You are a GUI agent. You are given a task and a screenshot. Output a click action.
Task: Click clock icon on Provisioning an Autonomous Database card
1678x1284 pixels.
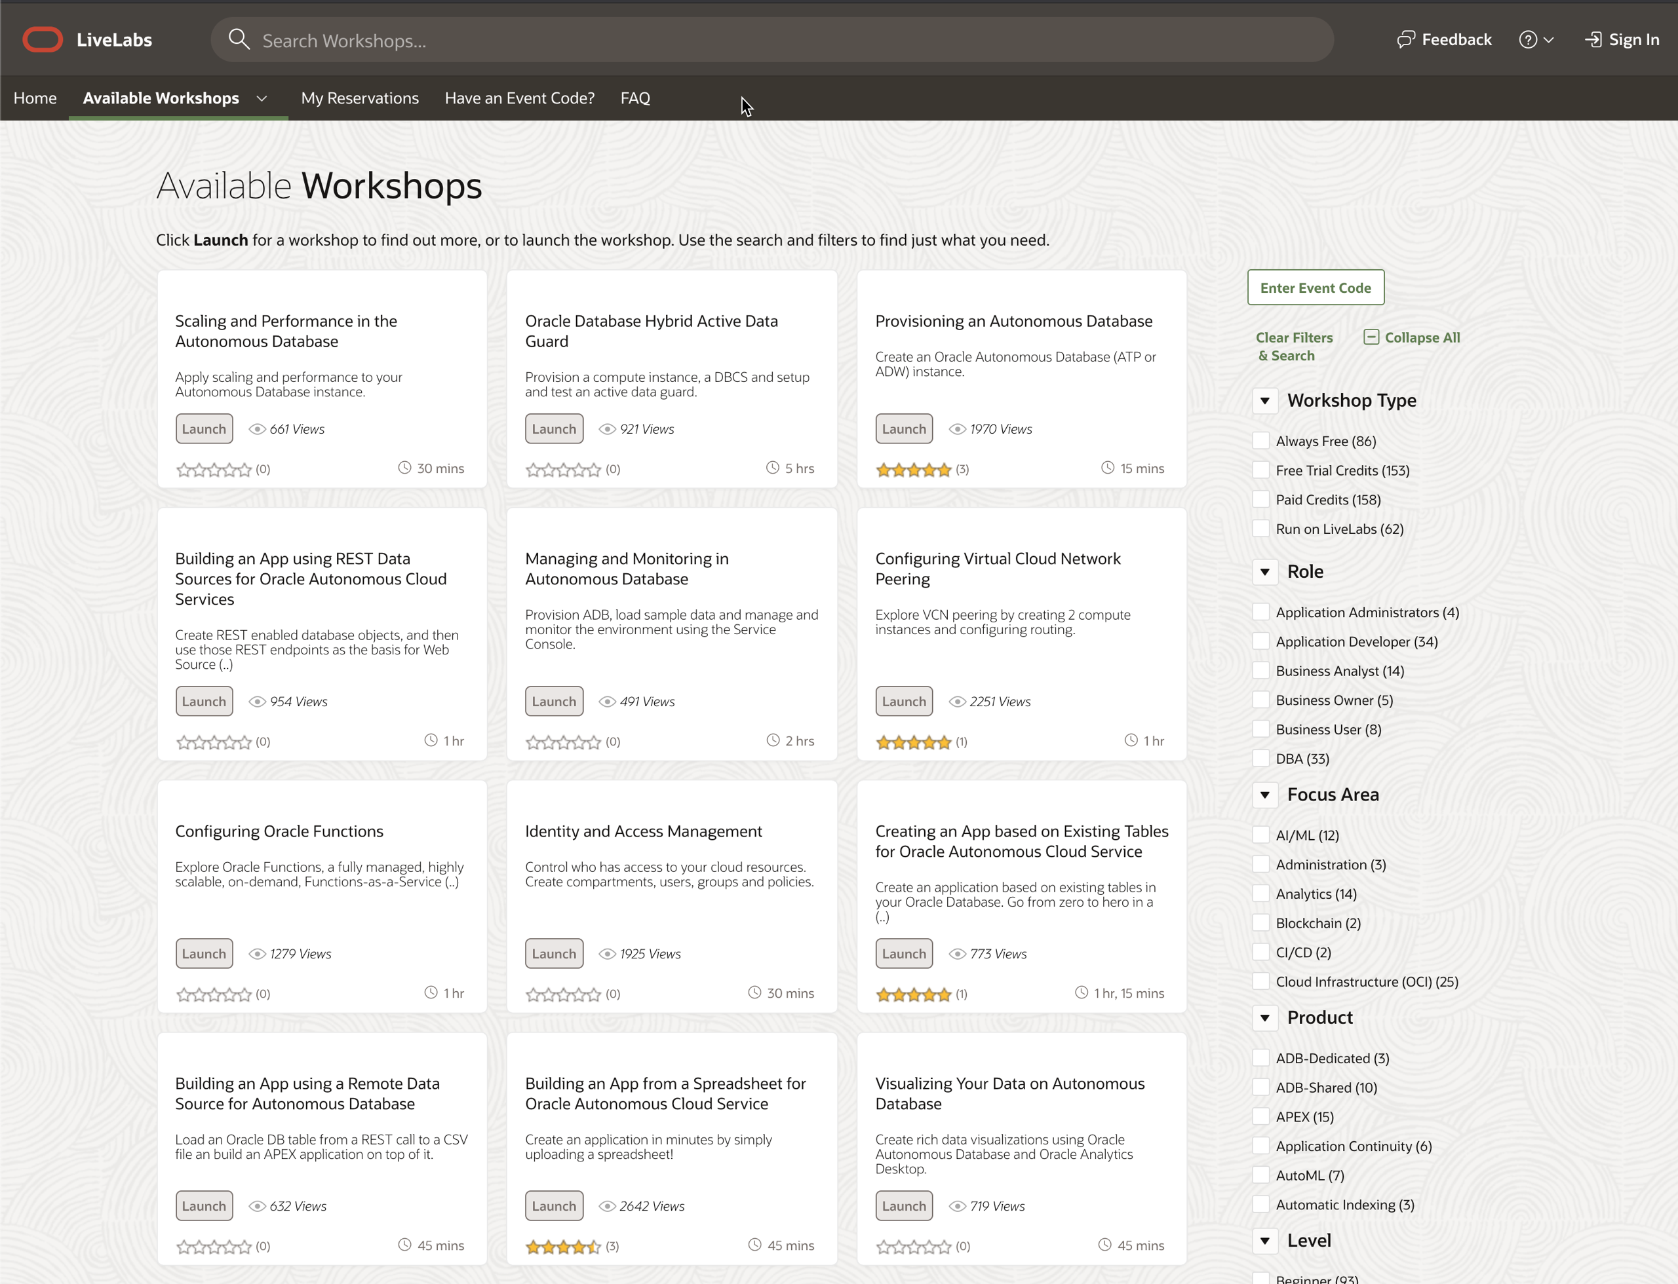tap(1108, 468)
